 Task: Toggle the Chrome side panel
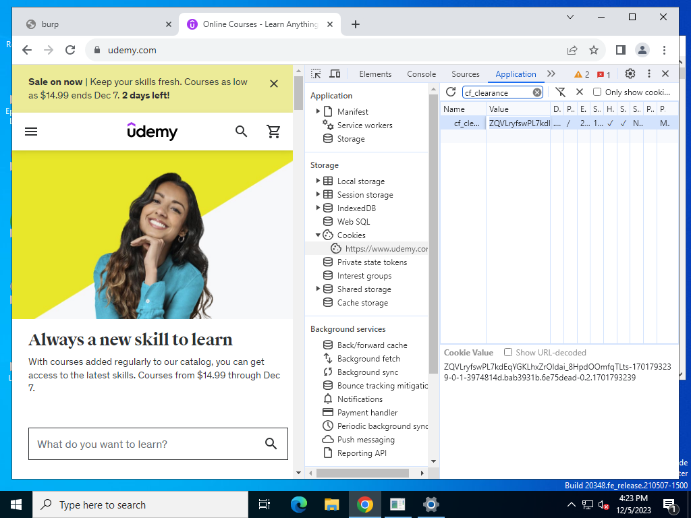click(621, 50)
